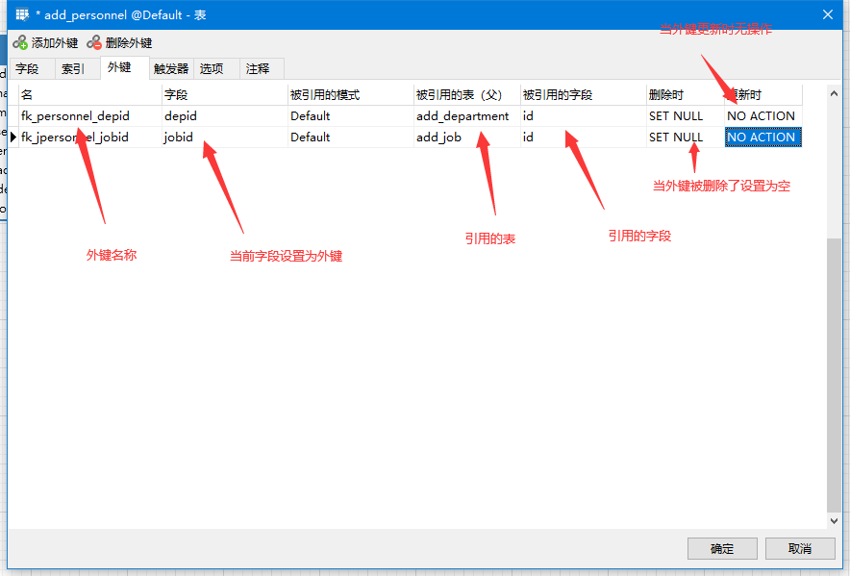
Task: Click the vertical scrollbar down arrow
Action: [834, 520]
